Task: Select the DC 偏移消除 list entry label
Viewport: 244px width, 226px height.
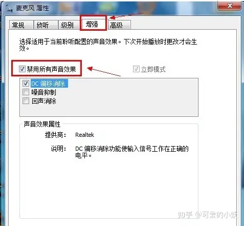Action: click(49, 84)
